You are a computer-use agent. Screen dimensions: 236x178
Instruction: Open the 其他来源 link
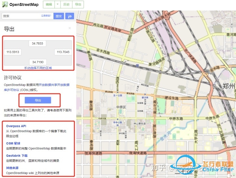tap(12, 168)
